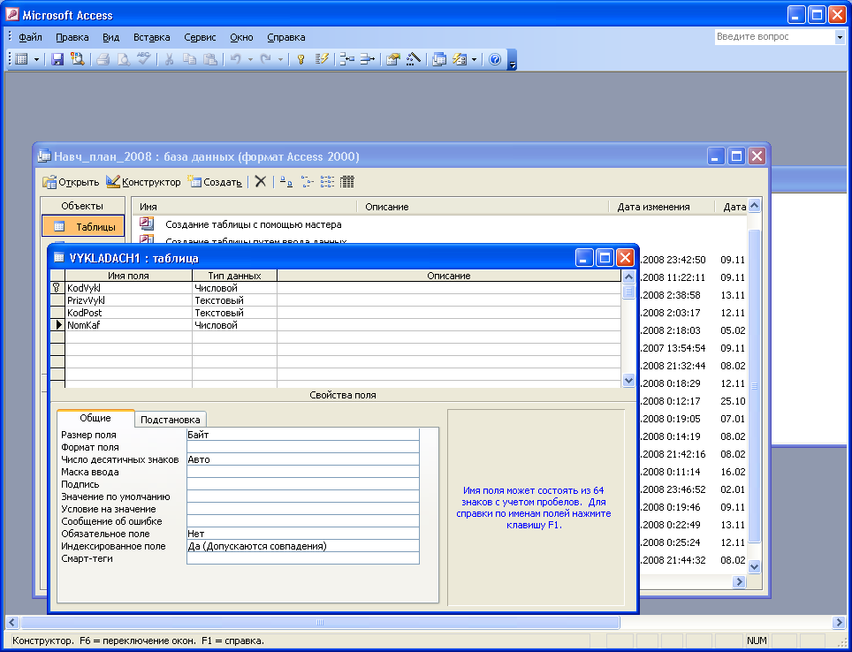Viewport: 852px width, 652px height.
Task: Open the Redo history dropdown arrow
Action: coord(280,59)
